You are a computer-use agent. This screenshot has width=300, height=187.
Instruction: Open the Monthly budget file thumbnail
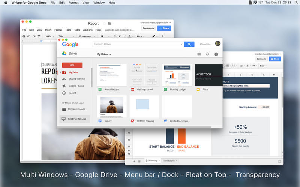click(x=177, y=75)
